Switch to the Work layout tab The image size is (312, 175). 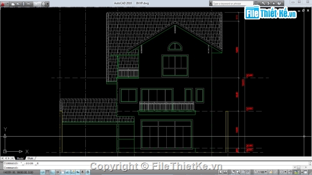(30, 158)
